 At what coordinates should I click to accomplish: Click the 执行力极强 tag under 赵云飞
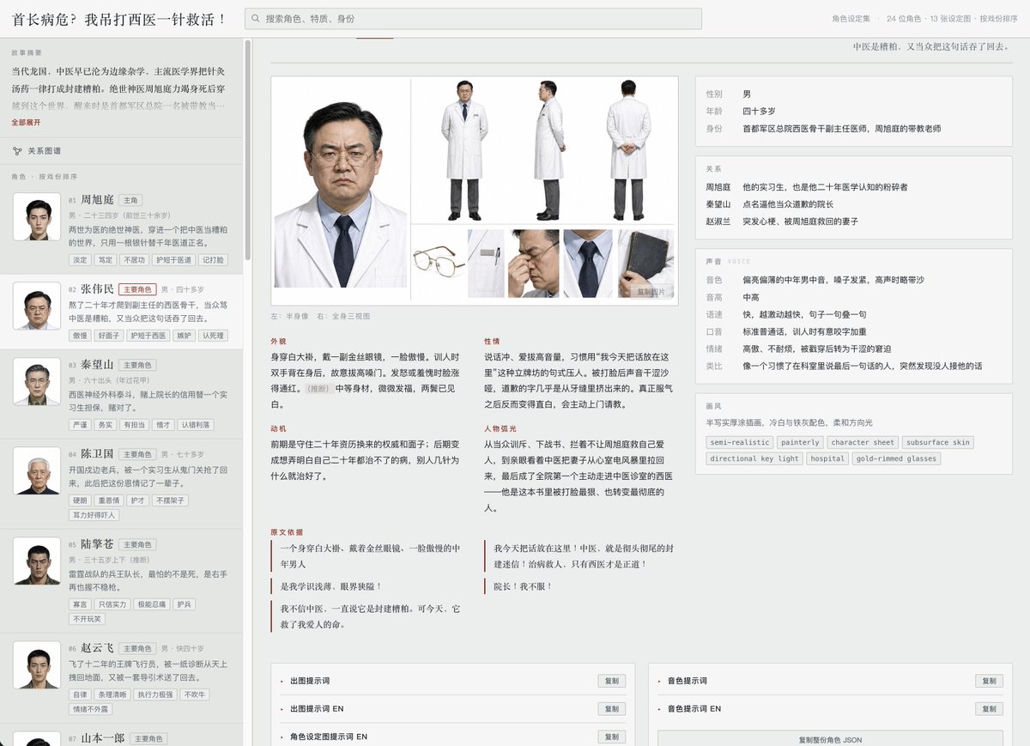156,694
